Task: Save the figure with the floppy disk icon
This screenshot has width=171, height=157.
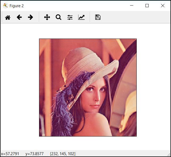Action: point(98,17)
